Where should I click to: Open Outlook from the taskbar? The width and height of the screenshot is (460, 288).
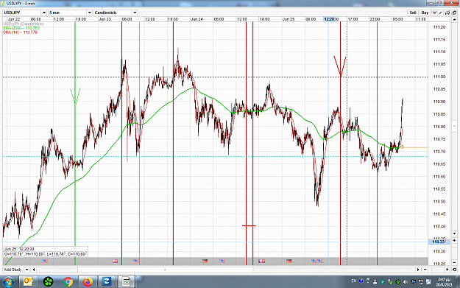coord(28,282)
